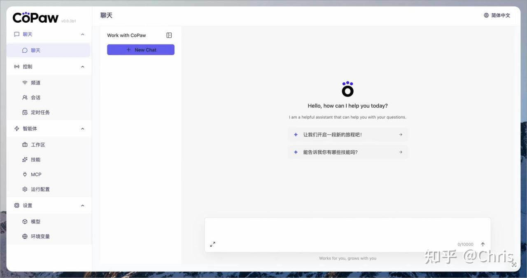This screenshot has width=527, height=278.
Task: Go to 环境变量 environment variables
Action: click(x=40, y=236)
